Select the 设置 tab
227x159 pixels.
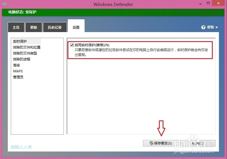point(76,26)
